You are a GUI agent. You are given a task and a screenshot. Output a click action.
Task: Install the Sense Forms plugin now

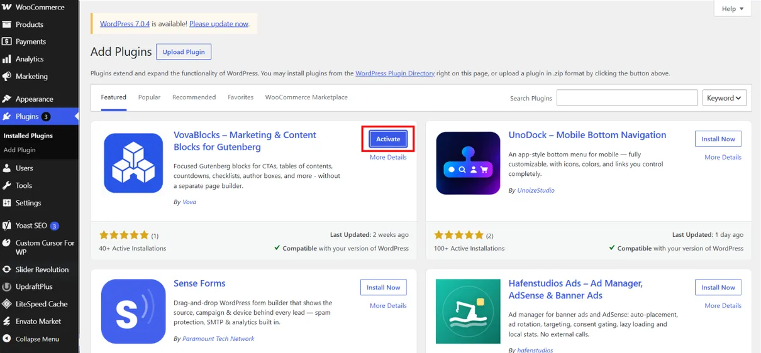click(x=384, y=288)
